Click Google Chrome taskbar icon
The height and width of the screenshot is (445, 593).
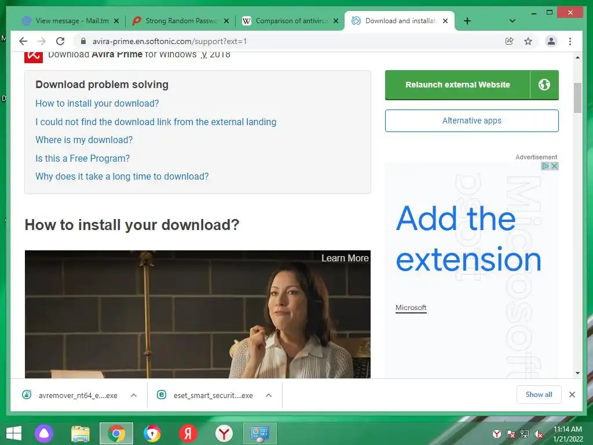pos(116,433)
